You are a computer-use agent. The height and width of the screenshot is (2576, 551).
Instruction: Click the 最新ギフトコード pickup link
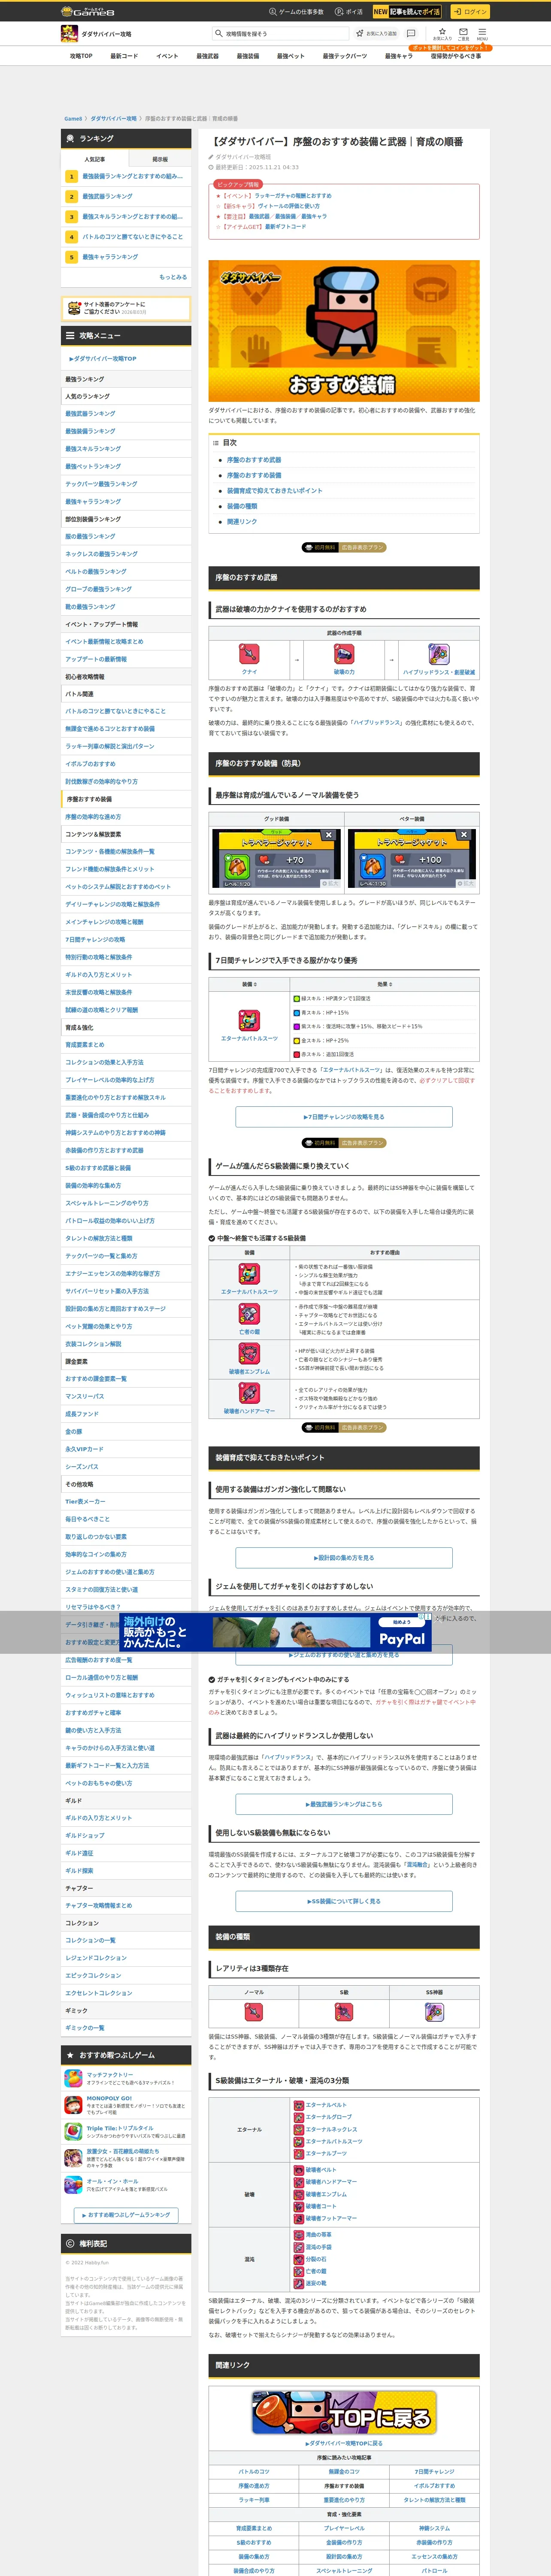click(286, 227)
